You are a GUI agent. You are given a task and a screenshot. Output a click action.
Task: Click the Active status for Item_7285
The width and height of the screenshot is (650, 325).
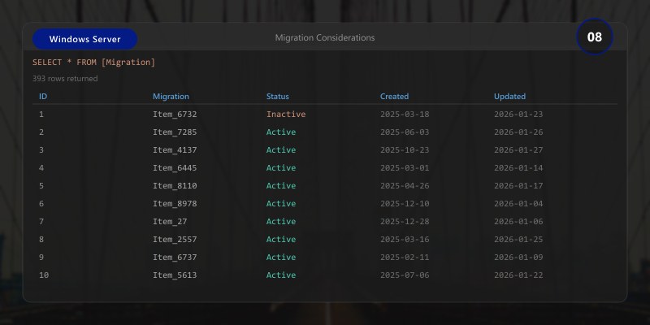pyautogui.click(x=281, y=132)
